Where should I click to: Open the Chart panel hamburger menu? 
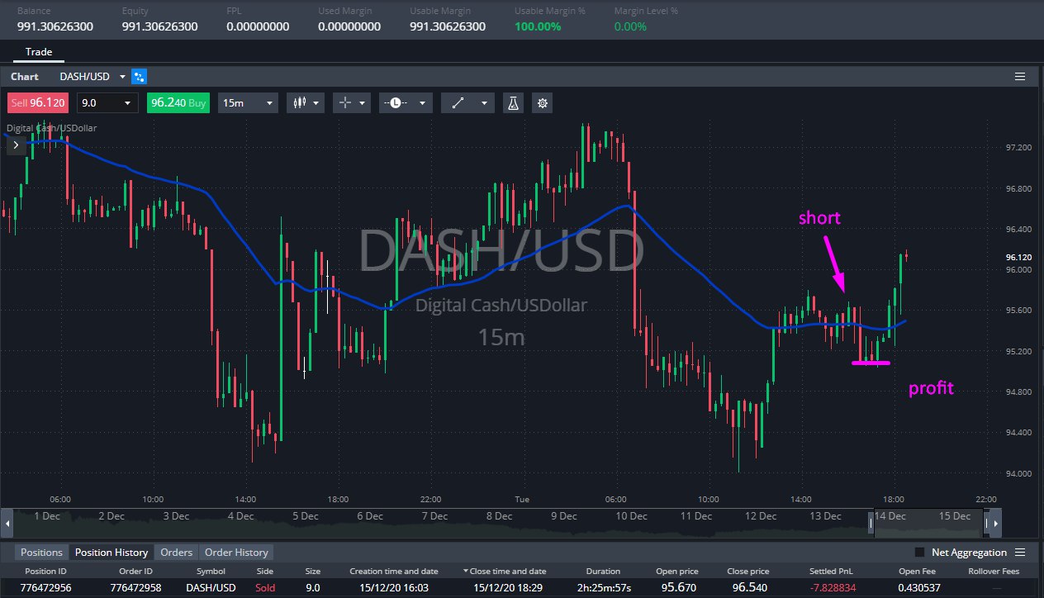[x=1020, y=77]
